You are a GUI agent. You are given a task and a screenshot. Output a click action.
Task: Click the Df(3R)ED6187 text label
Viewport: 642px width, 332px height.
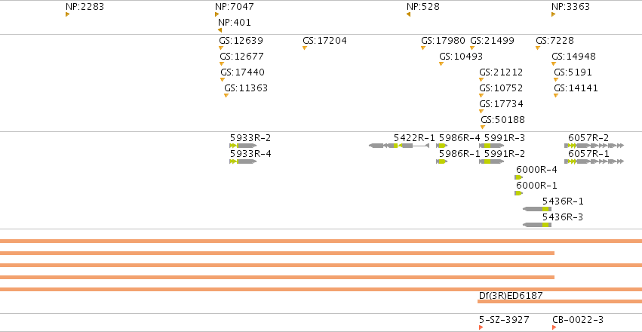[x=511, y=296]
